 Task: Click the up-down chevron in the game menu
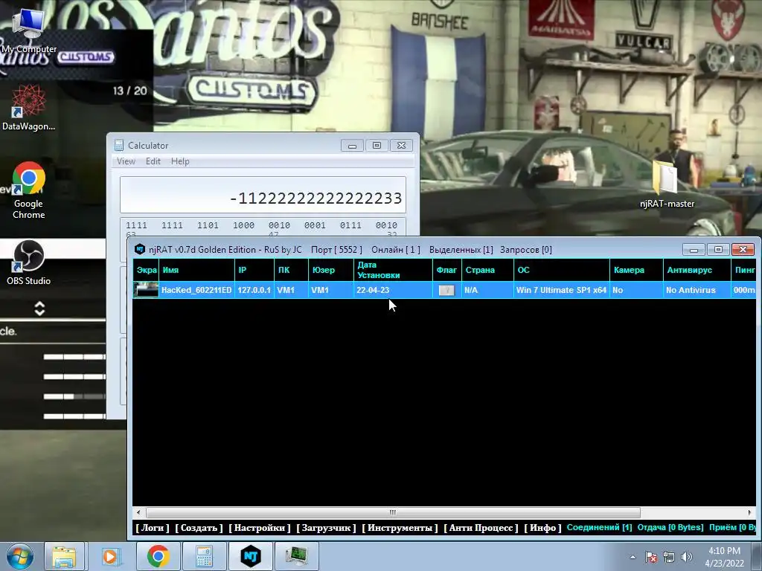[40, 309]
